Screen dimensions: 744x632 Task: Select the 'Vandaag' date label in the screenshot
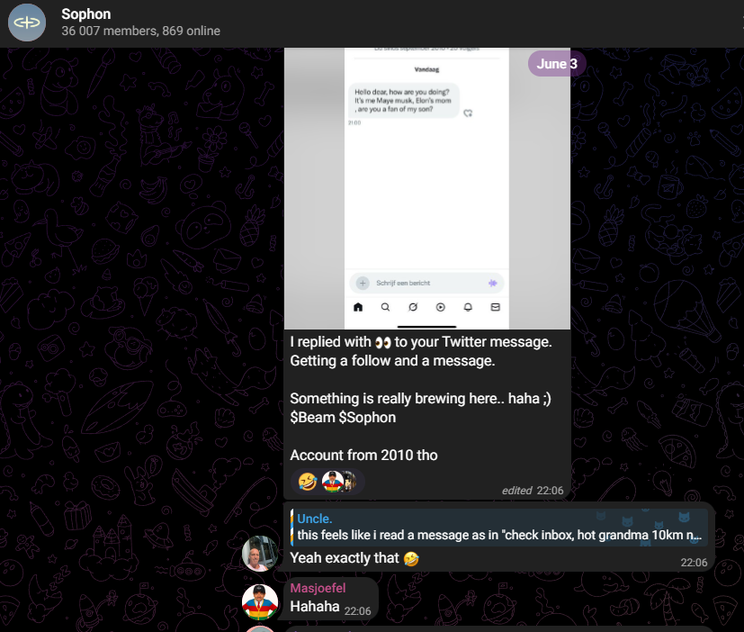pyautogui.click(x=426, y=69)
